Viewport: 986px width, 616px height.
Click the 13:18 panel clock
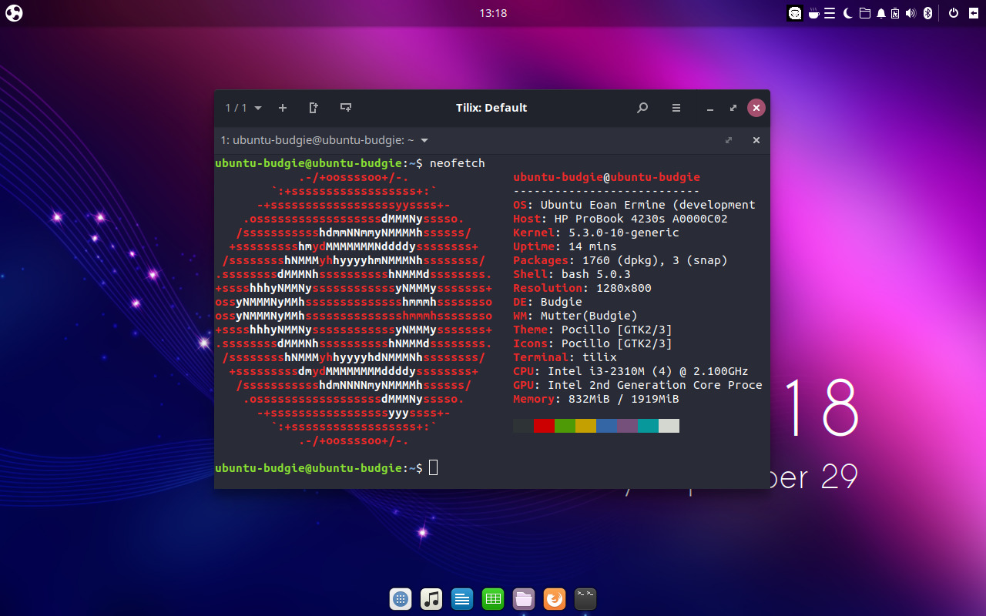[x=493, y=13]
